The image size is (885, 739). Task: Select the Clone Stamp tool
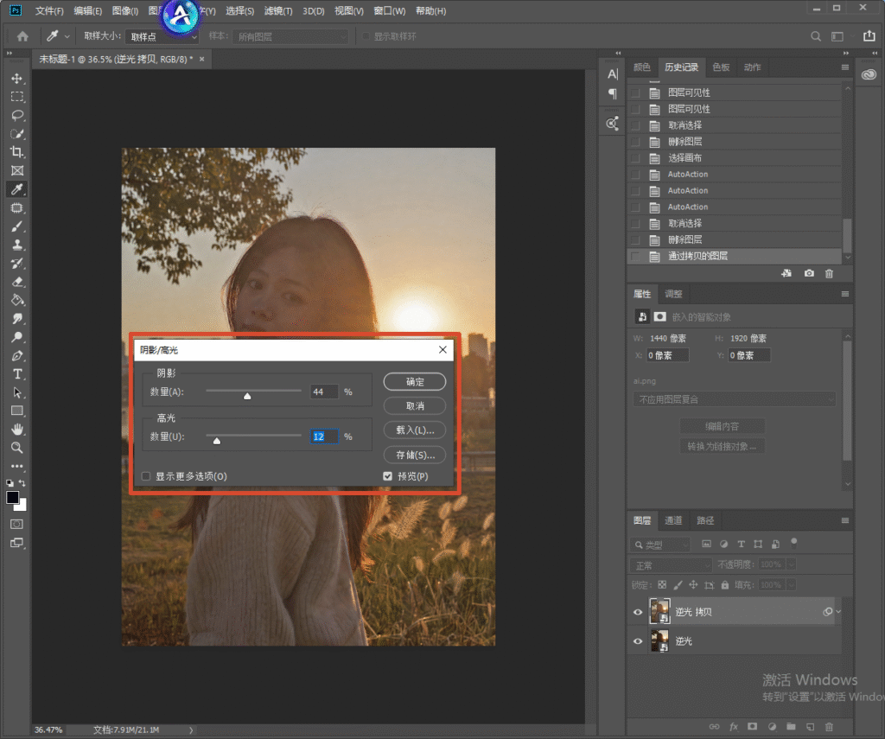pyautogui.click(x=17, y=245)
